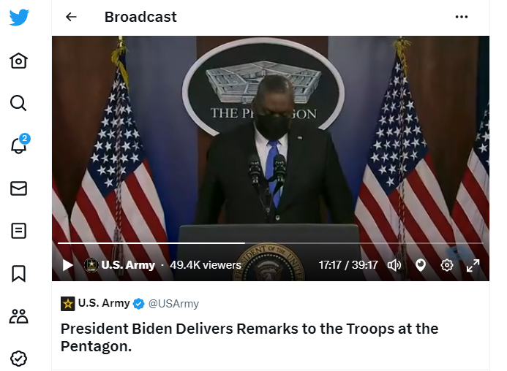Open video settings gear menu
507x371 pixels.
(x=447, y=265)
